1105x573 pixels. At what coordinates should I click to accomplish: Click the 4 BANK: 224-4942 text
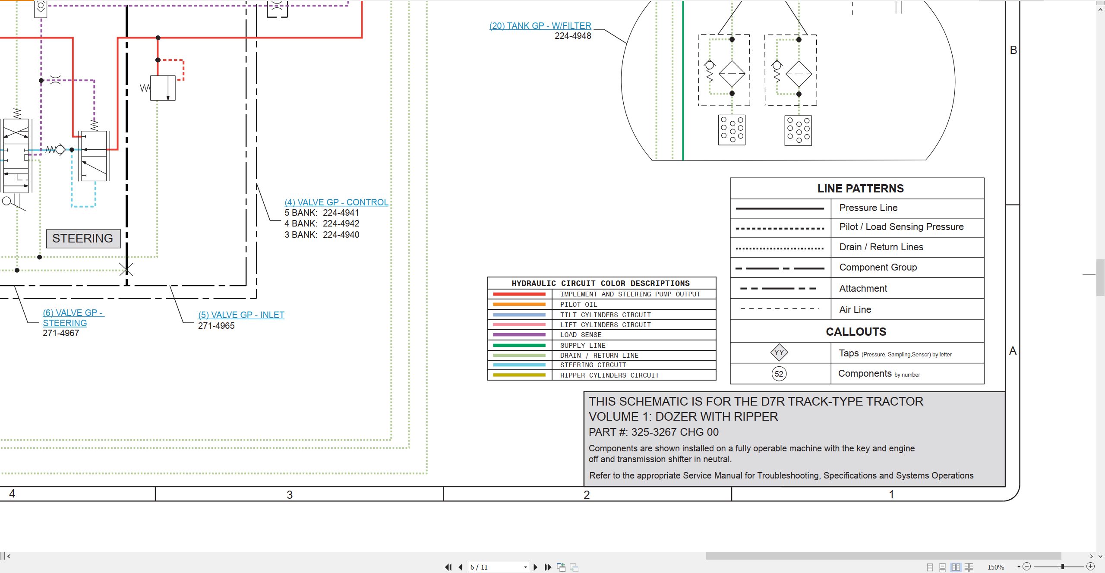point(322,224)
